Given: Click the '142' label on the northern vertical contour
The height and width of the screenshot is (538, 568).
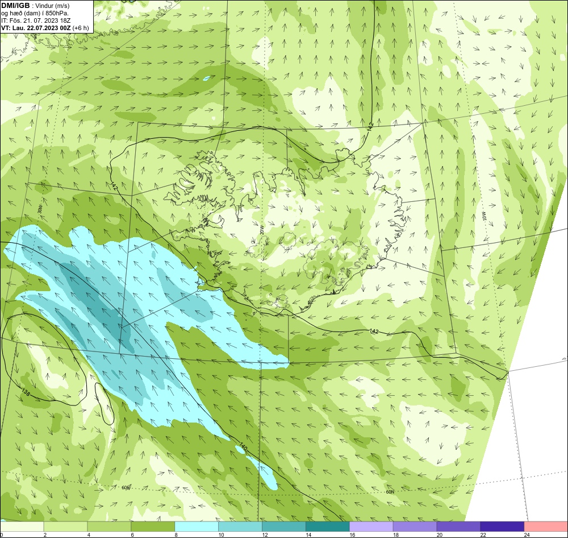Looking at the screenshot, I should pyautogui.click(x=370, y=127).
